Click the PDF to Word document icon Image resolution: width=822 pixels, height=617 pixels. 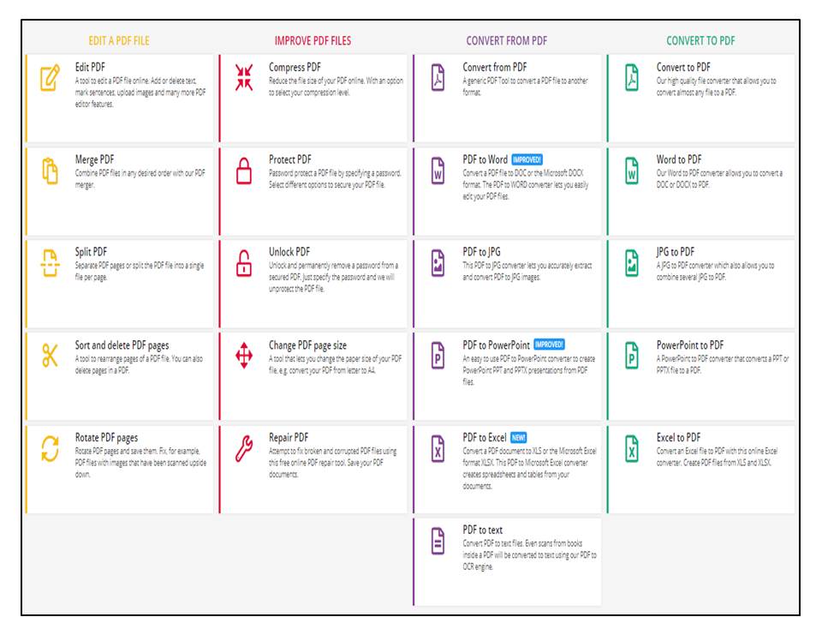coord(438,171)
